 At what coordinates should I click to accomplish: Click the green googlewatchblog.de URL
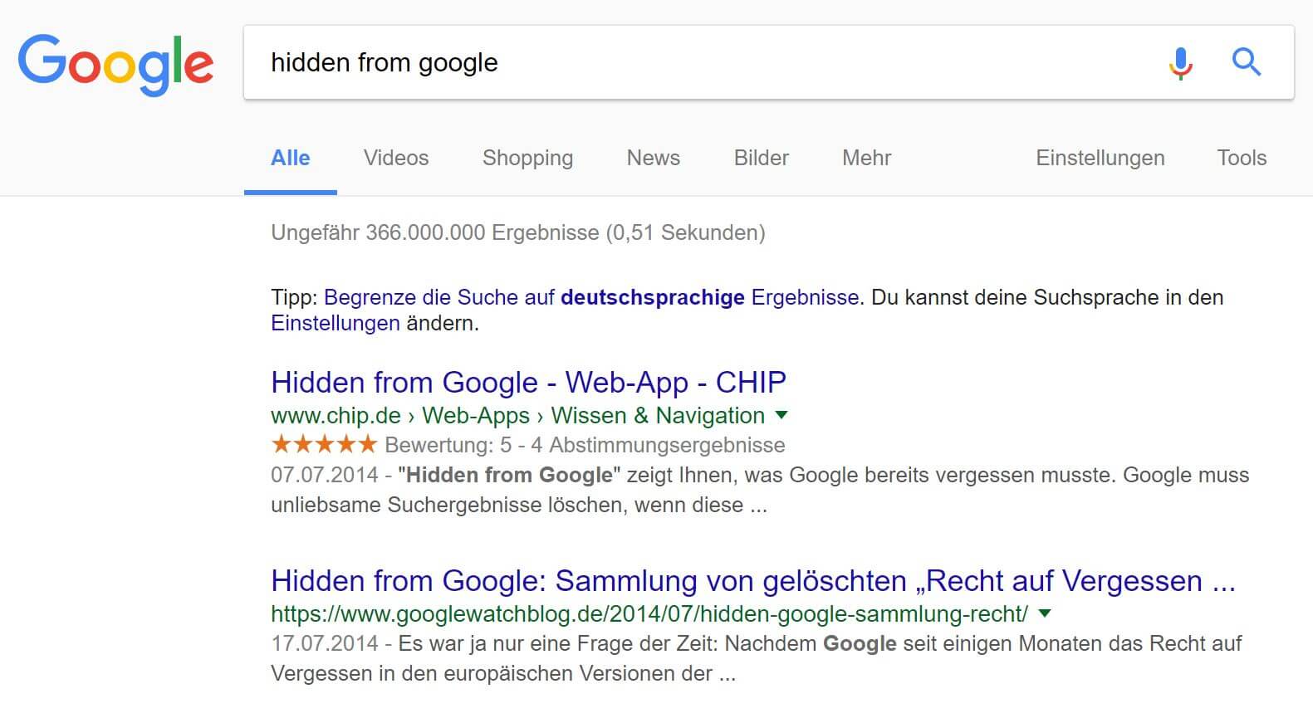pos(649,613)
